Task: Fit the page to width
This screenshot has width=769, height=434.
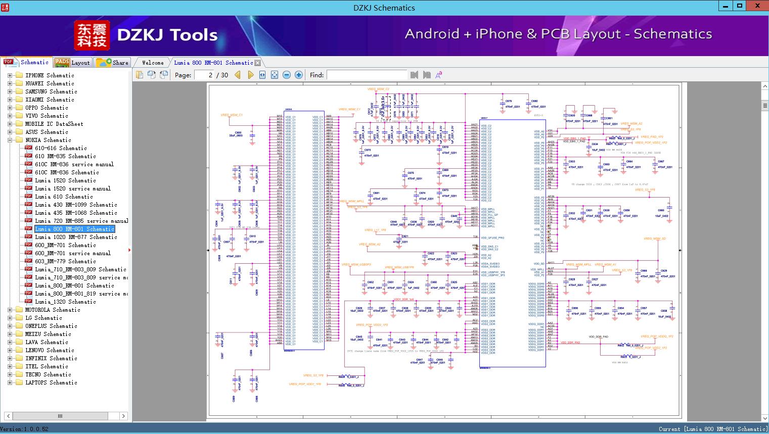Action: pos(262,75)
